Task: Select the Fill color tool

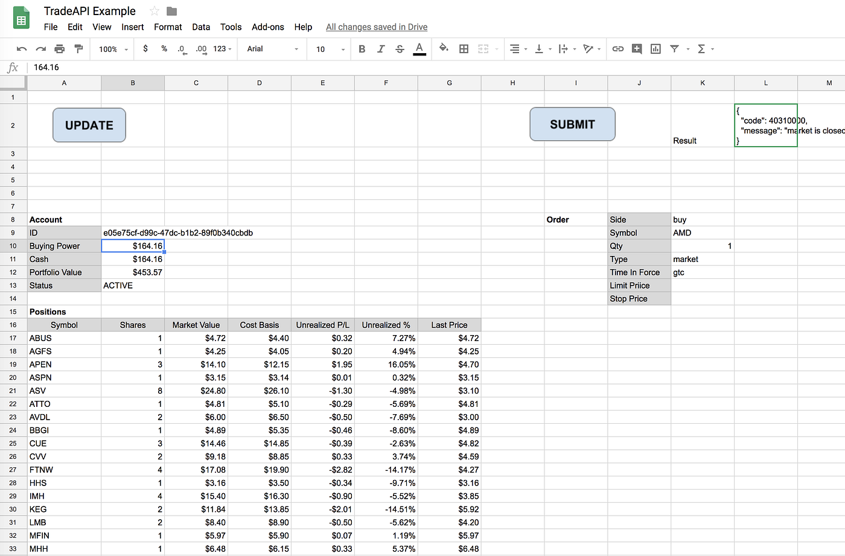Action: [443, 49]
